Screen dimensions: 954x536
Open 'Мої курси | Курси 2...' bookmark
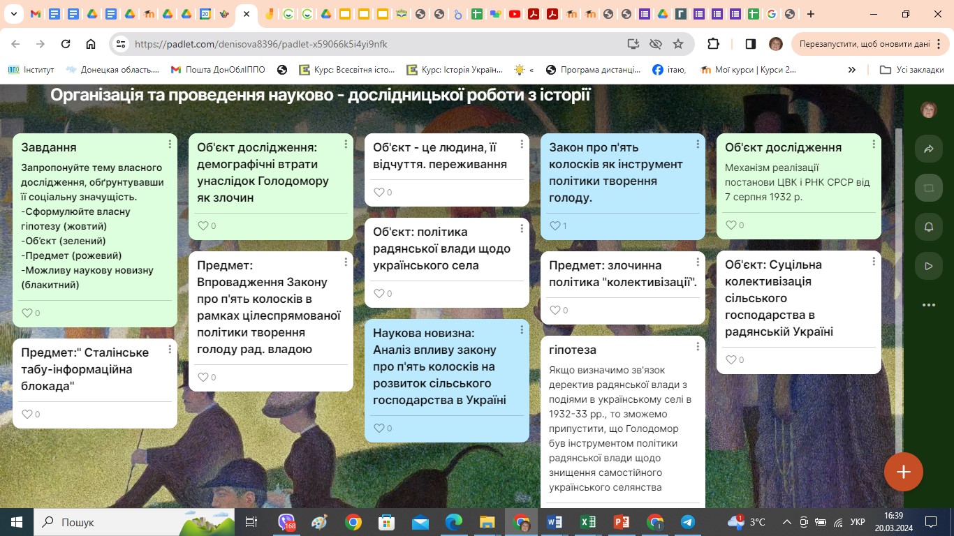tap(748, 70)
